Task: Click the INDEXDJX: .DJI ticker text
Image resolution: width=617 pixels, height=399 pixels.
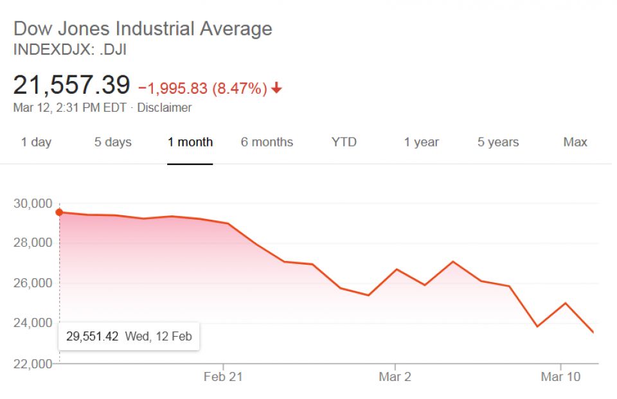Action: click(70, 50)
